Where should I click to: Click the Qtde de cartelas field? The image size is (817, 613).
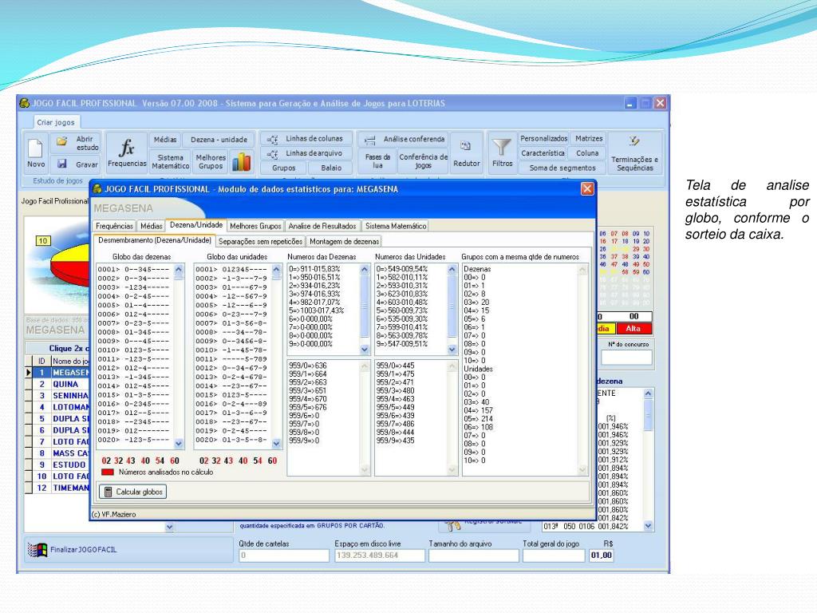click(x=284, y=556)
